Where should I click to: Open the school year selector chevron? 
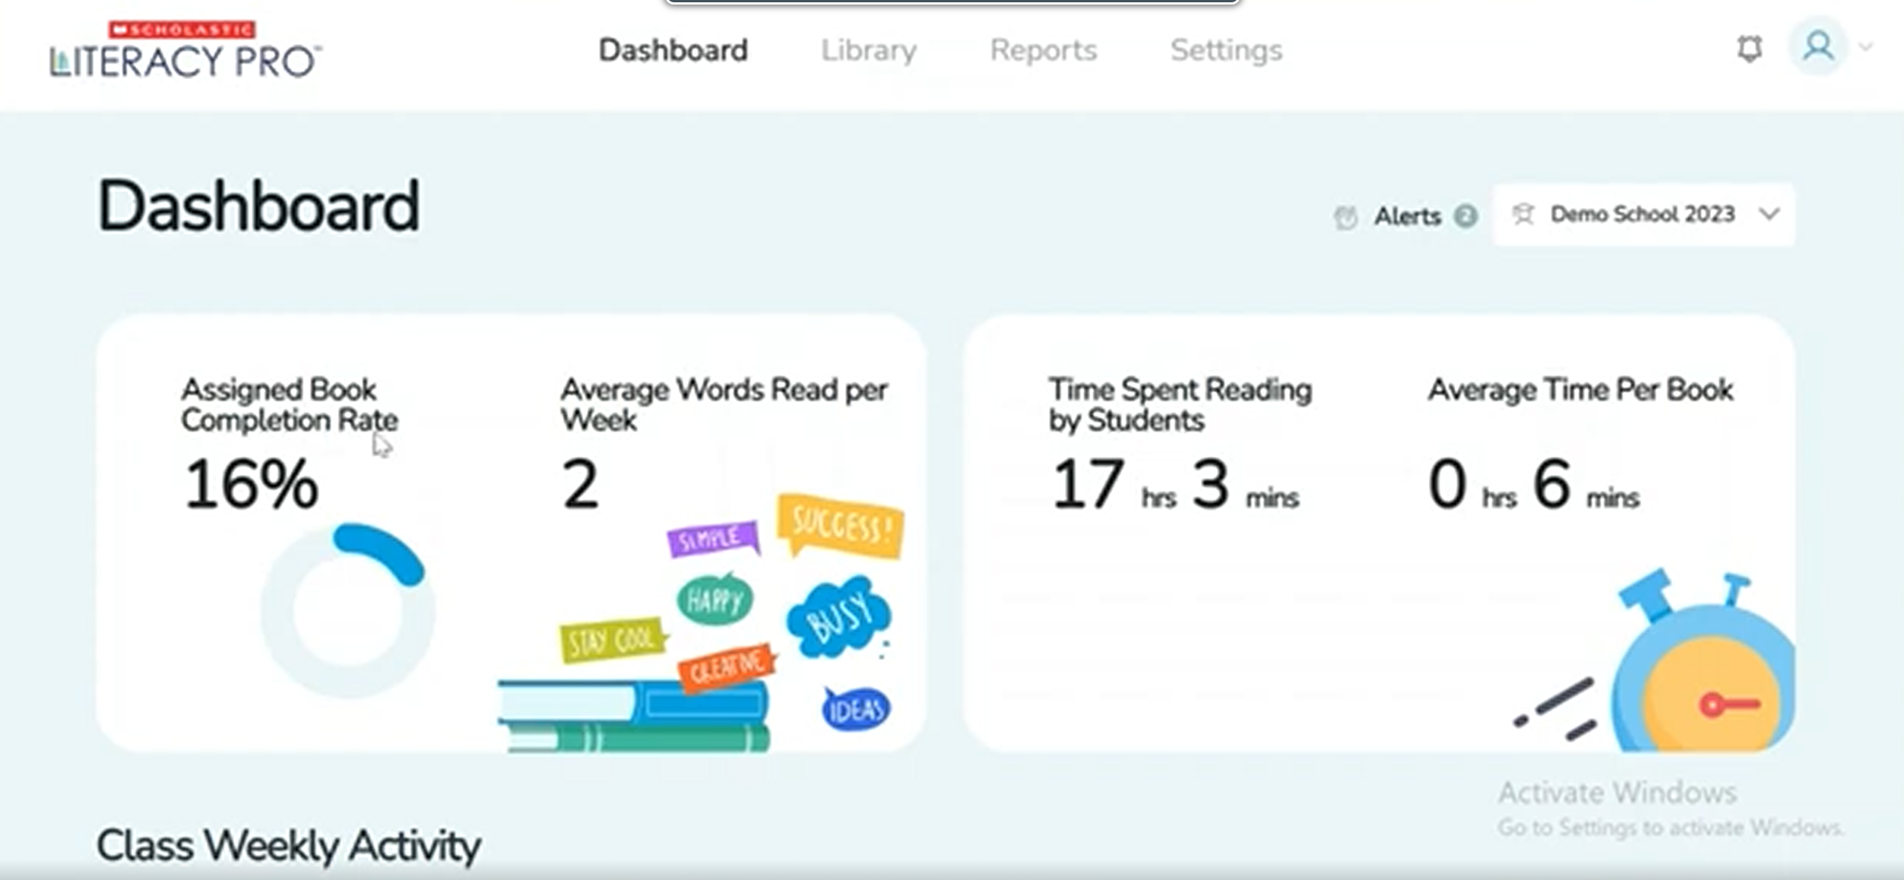click(x=1769, y=214)
